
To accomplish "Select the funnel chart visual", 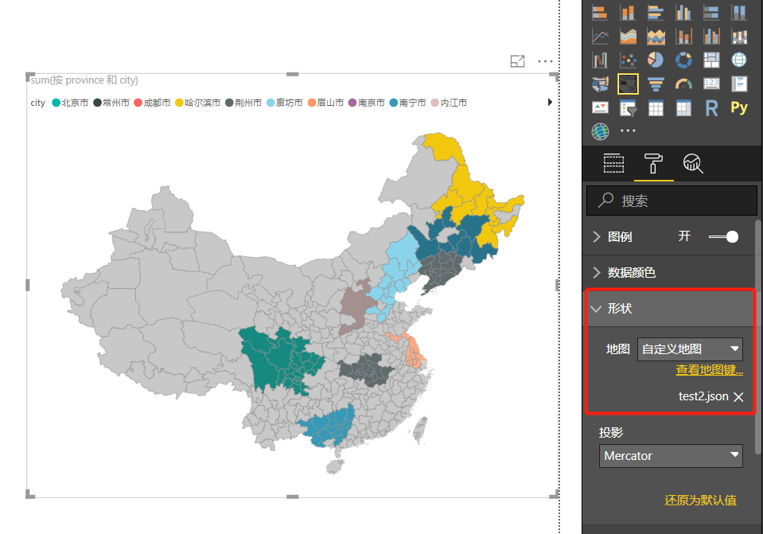I will [x=656, y=84].
